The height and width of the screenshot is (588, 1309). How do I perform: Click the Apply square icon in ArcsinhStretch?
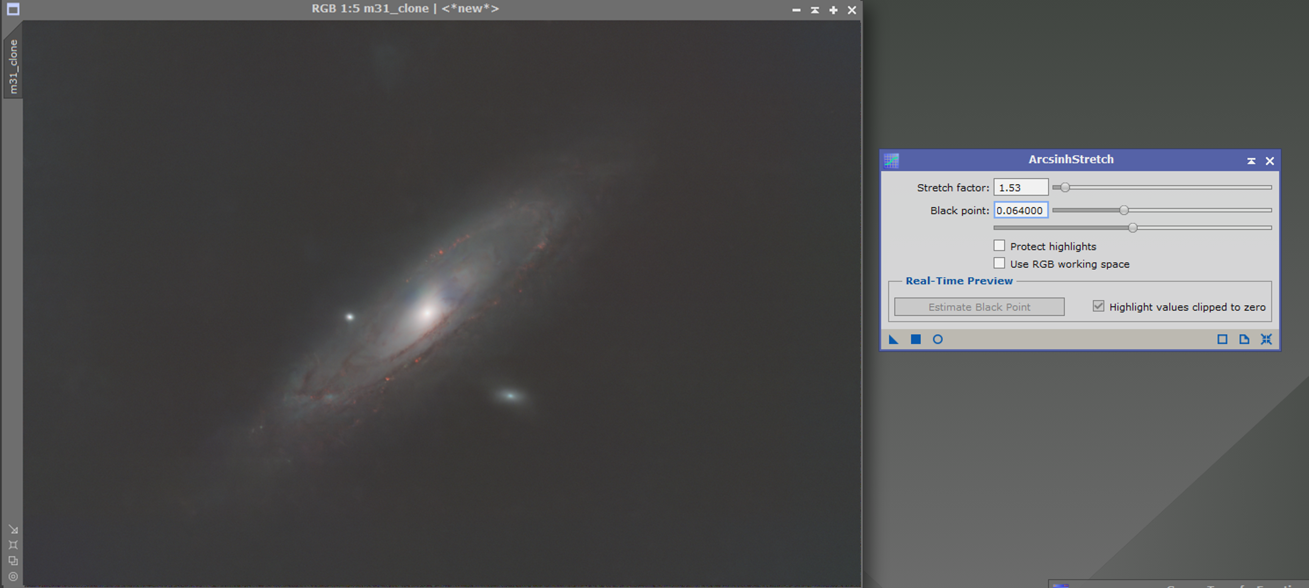[915, 339]
